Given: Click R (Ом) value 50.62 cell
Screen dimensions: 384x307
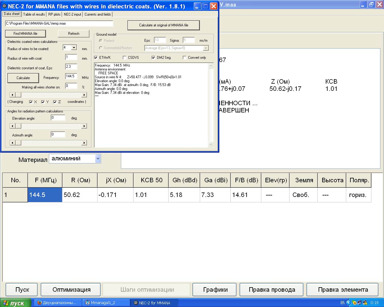Looking at the screenshot, I should (80, 195).
